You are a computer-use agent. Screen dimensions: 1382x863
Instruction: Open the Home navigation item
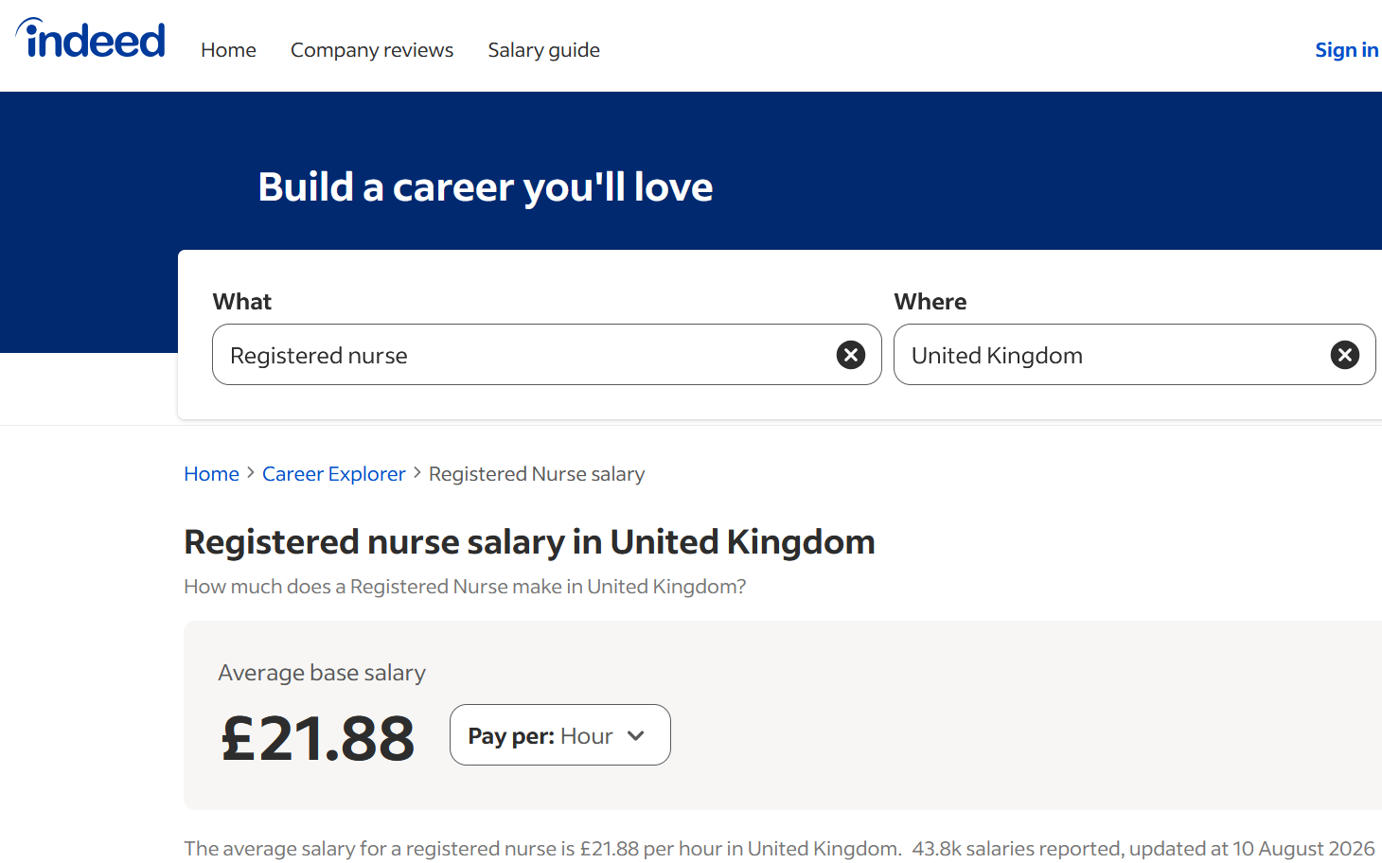228,50
